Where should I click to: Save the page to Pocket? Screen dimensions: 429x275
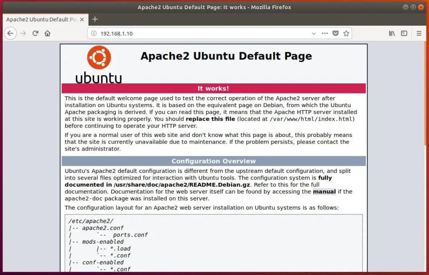click(336, 33)
